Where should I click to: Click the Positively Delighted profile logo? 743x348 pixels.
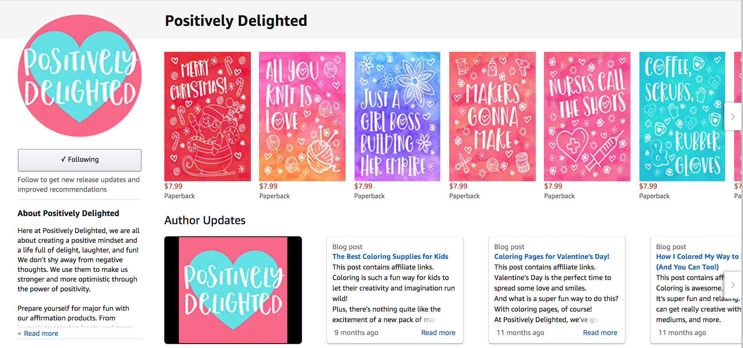coord(80,76)
